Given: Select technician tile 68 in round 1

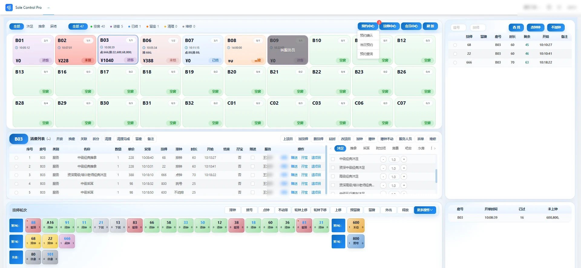Looking at the screenshot, I should click(x=33, y=241).
